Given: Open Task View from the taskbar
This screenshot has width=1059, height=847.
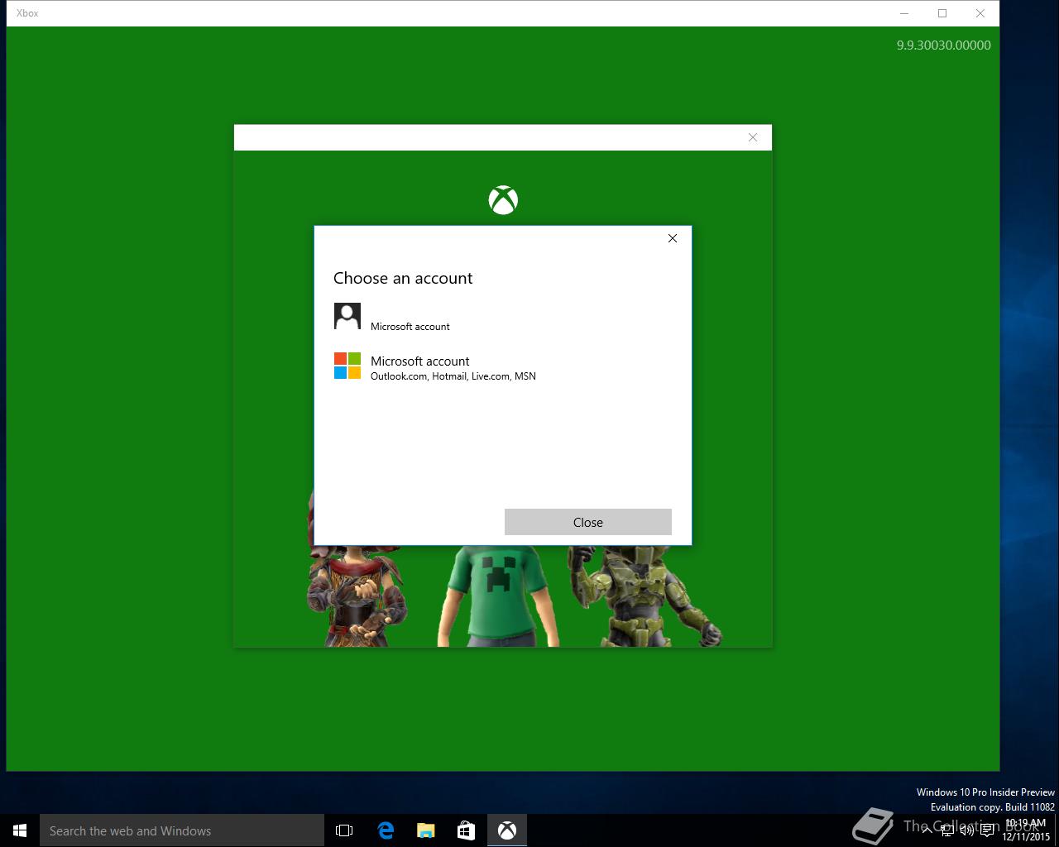Looking at the screenshot, I should point(344,830).
